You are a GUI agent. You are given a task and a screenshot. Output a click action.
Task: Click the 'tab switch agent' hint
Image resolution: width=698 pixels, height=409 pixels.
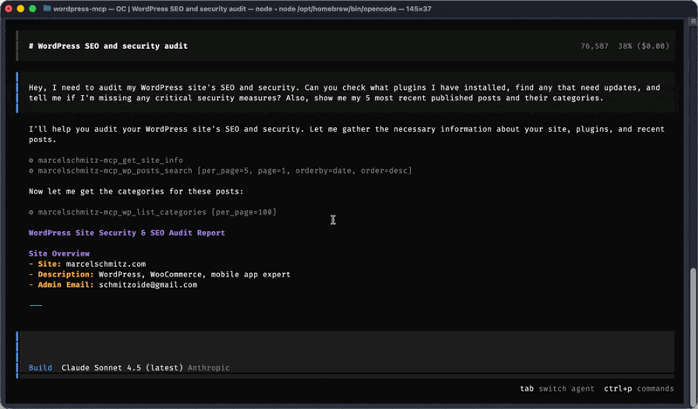(x=557, y=389)
